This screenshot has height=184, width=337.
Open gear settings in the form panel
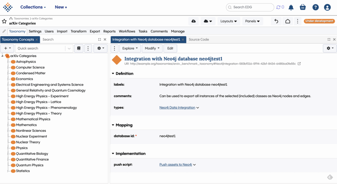pyautogui.click(x=330, y=49)
